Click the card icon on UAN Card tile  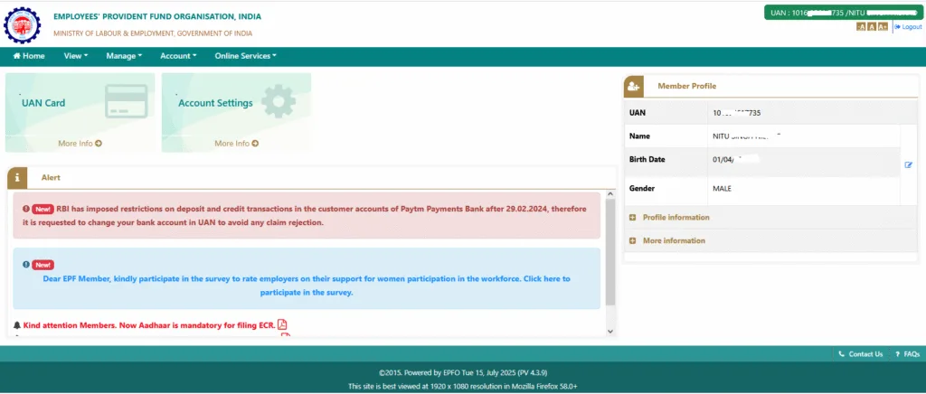pos(126,101)
